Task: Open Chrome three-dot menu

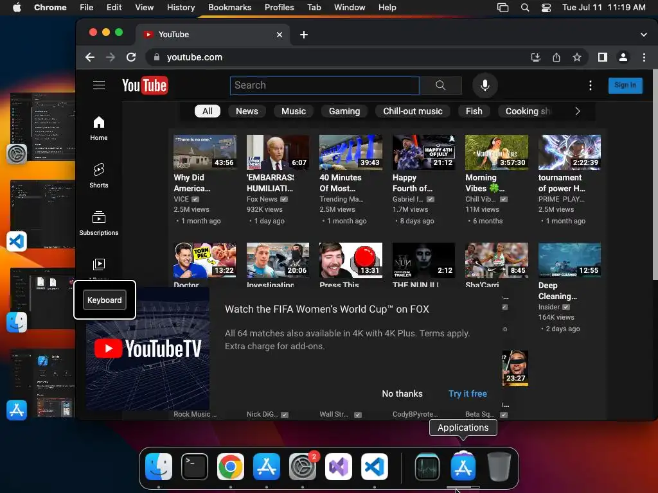Action: tap(644, 57)
